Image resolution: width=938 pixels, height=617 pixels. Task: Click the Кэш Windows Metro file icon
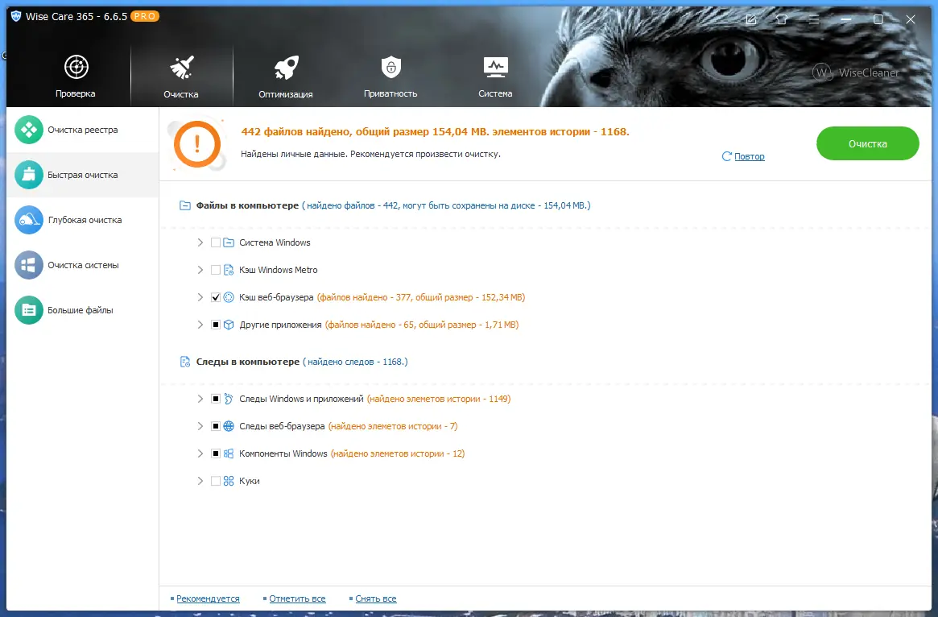coord(229,270)
